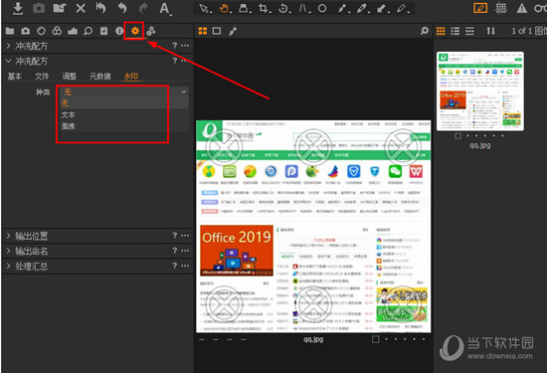The width and height of the screenshot is (547, 373).
Task: Click the sort order up-down arrows icon
Action: tap(491, 31)
